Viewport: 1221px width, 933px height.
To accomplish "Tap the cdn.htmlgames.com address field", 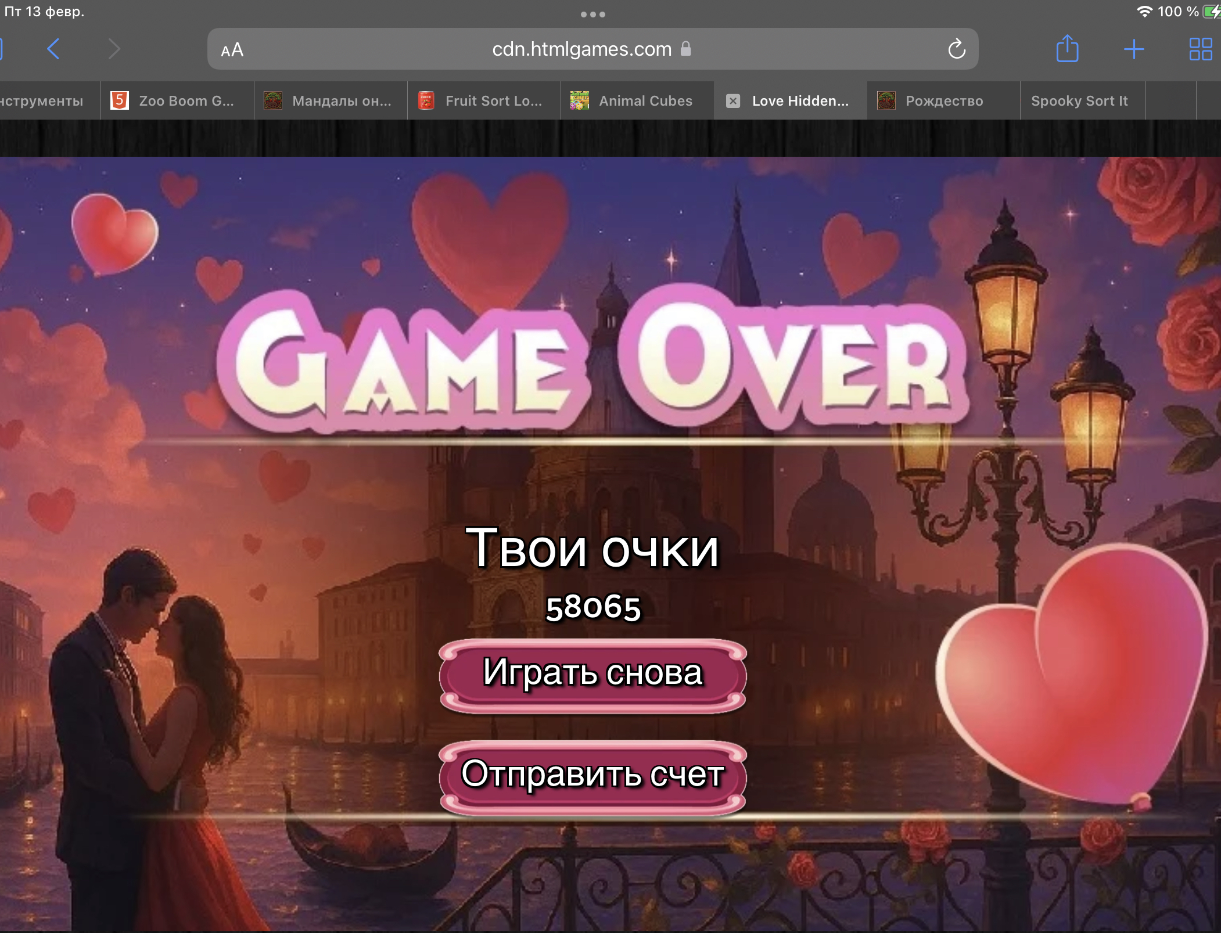I will click(x=582, y=49).
